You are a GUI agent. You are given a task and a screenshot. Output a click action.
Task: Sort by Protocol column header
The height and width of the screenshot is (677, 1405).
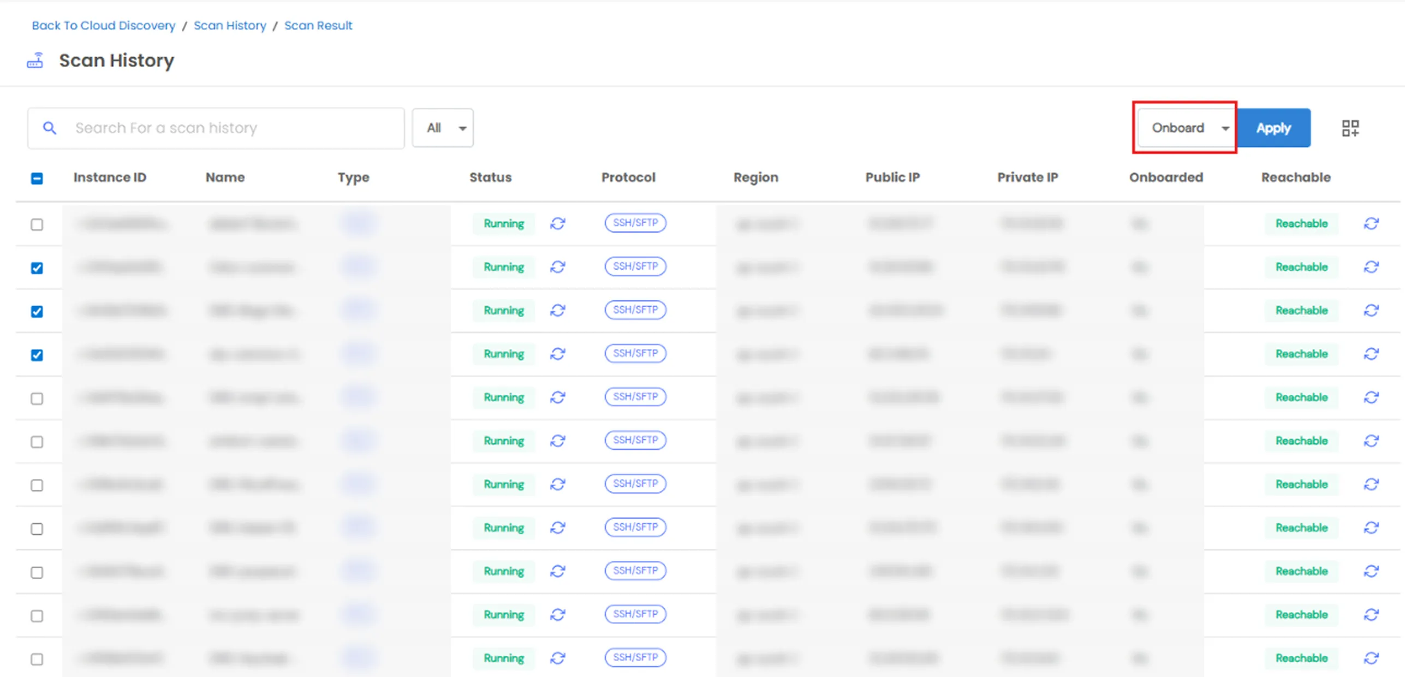point(628,177)
